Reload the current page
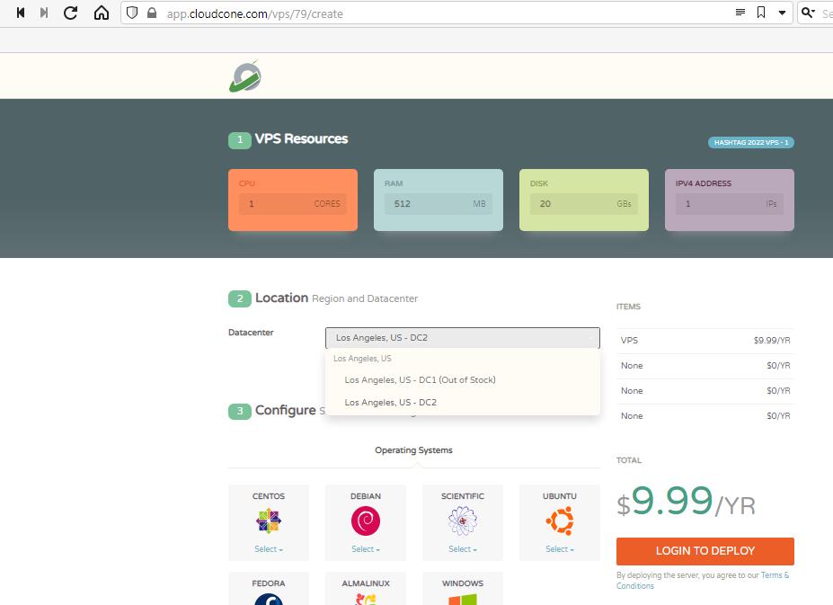The width and height of the screenshot is (833, 605). pos(71,13)
